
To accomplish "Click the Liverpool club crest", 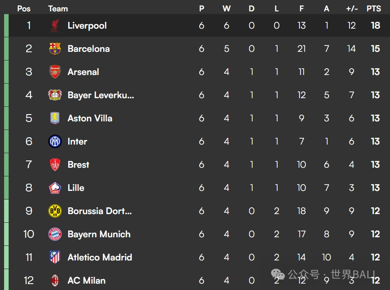I will [x=55, y=25].
